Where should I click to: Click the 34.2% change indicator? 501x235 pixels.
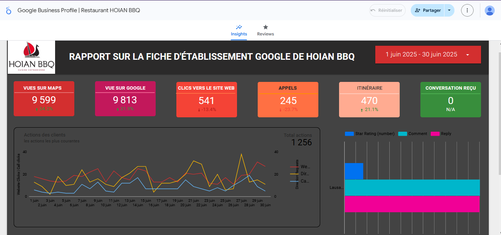pos(44,109)
